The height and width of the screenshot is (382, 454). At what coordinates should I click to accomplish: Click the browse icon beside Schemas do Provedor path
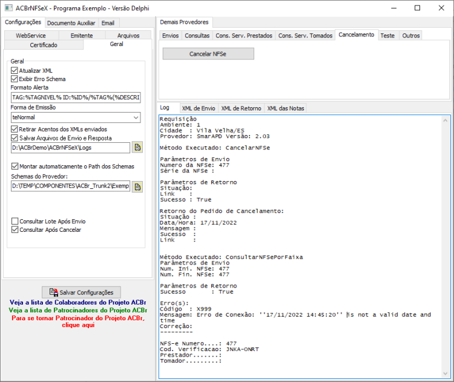(x=137, y=187)
